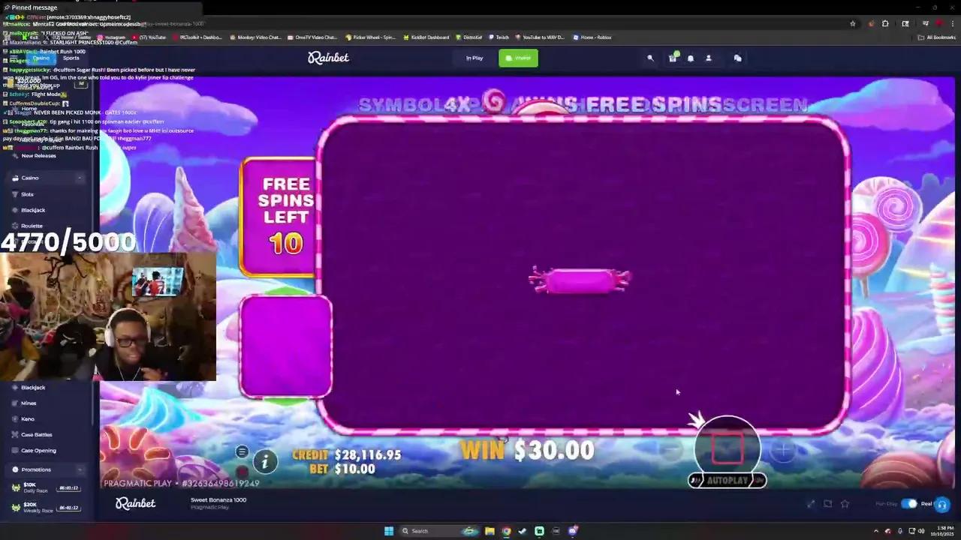Open Chrome from the taskbar
The height and width of the screenshot is (540, 961).
pos(506,531)
